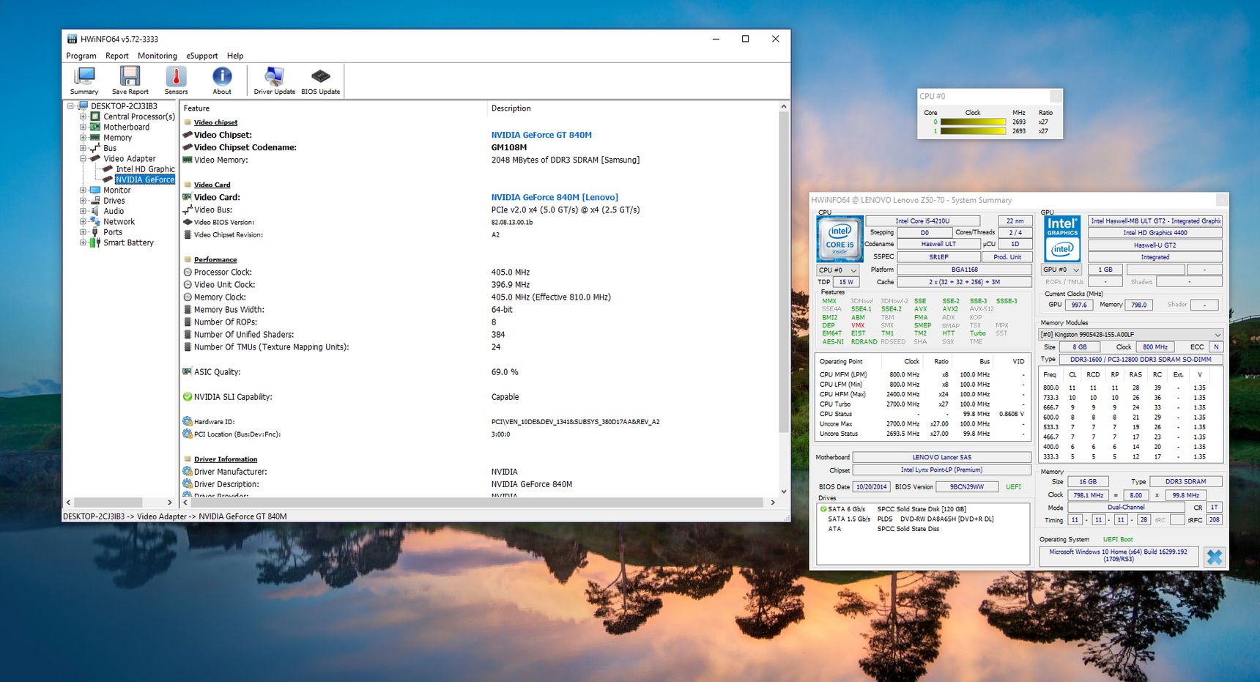The image size is (1260, 682).
Task: Collapse the Video Adapter node
Action: point(83,158)
